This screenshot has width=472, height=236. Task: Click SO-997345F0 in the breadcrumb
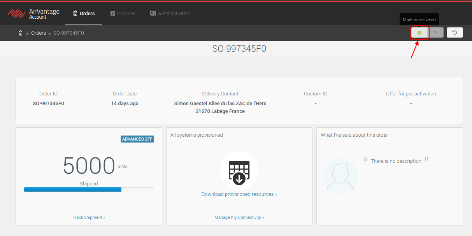(68, 33)
